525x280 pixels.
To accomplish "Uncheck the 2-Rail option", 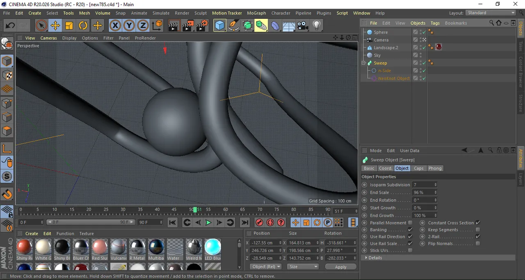I will pyautogui.click(x=478, y=237).
